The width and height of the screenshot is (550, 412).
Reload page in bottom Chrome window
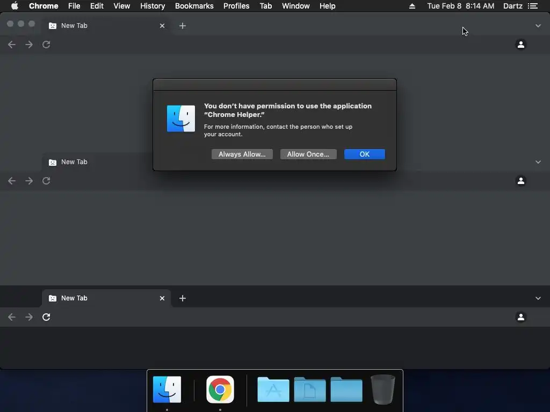pyautogui.click(x=46, y=317)
